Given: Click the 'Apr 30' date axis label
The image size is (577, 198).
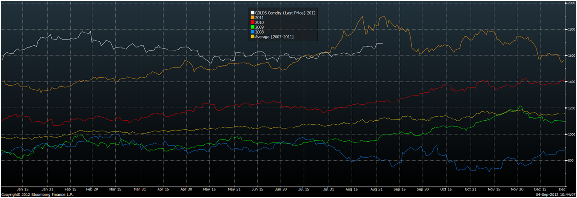Looking at the screenshot, I should (x=186, y=189).
